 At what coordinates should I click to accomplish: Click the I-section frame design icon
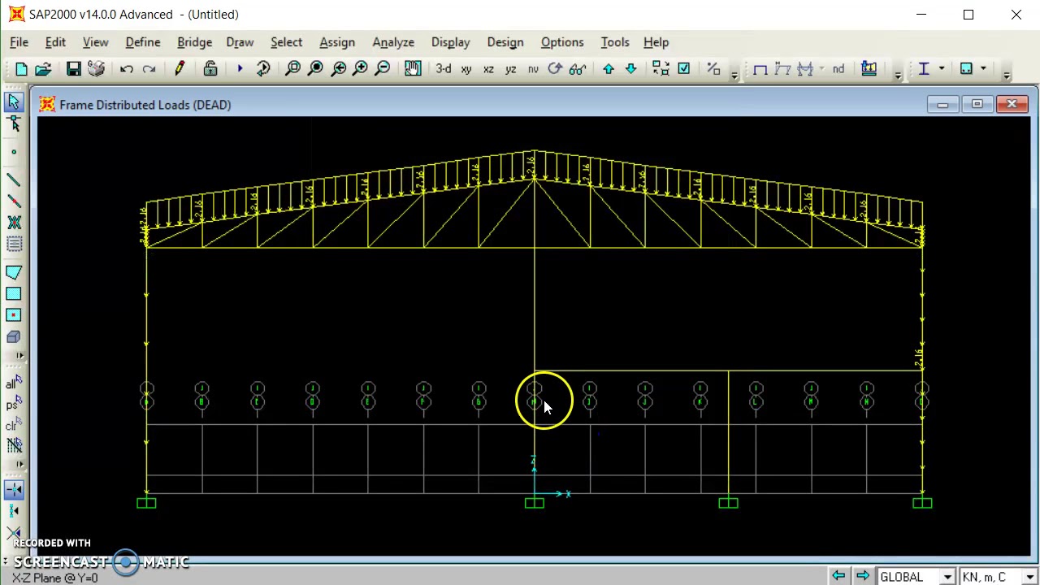[x=924, y=69]
